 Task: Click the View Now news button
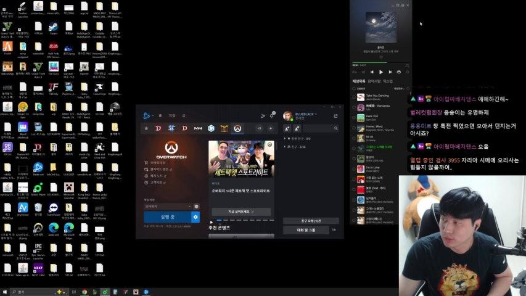click(241, 212)
